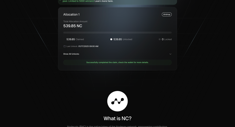
Task: Click the allocation progress bar
Action: click(117, 32)
